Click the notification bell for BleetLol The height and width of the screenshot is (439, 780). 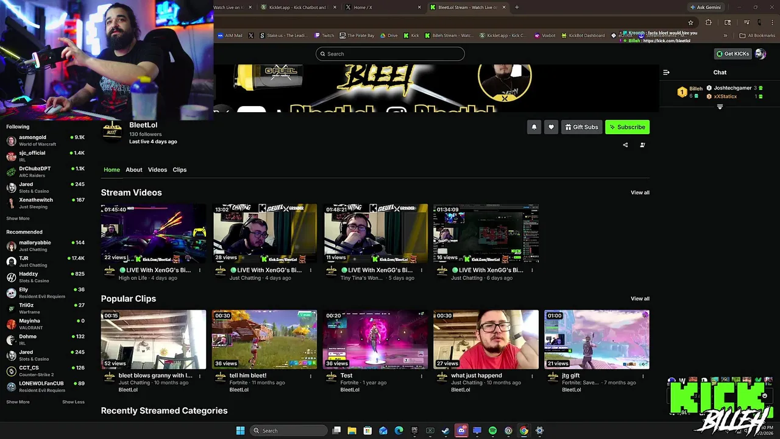[534, 127]
